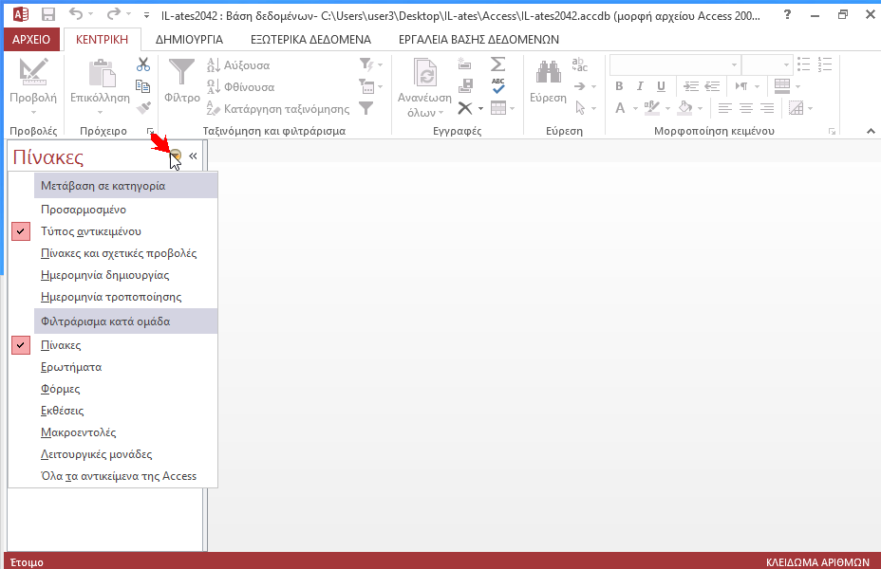Collapse the navigation pane with «
Screen dimensions: 881x569
point(193,156)
